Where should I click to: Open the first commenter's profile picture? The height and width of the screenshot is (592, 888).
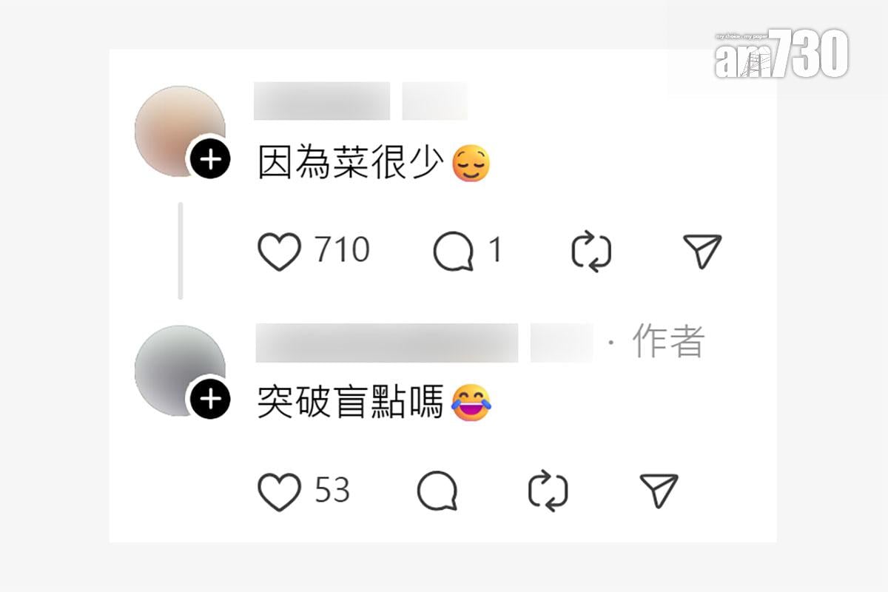point(180,131)
